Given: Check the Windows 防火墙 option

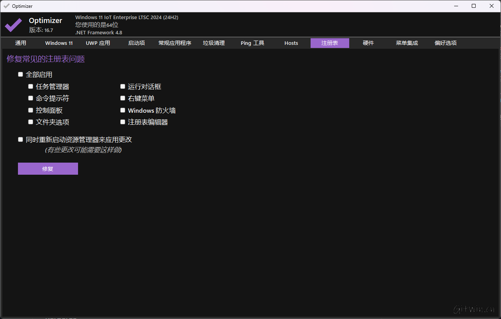Looking at the screenshot, I should [x=123, y=110].
